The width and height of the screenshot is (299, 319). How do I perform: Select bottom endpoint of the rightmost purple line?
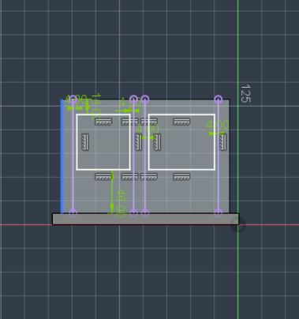coord(219,213)
